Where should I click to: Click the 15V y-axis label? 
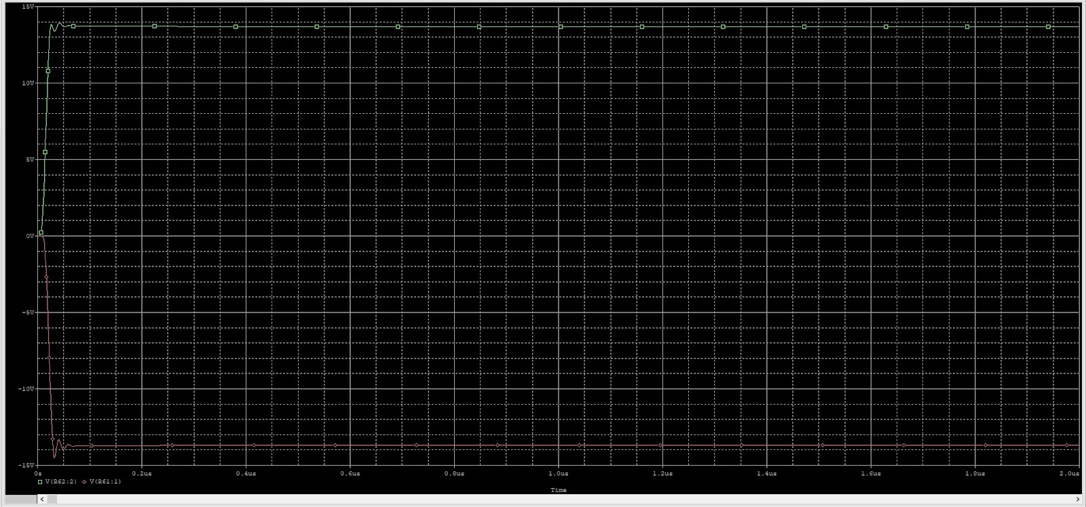point(28,6)
